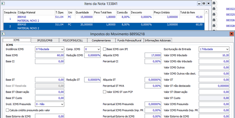Click Percentual Estorno de ICMS field
This screenshot has height=118, width=235.
coord(153,116)
